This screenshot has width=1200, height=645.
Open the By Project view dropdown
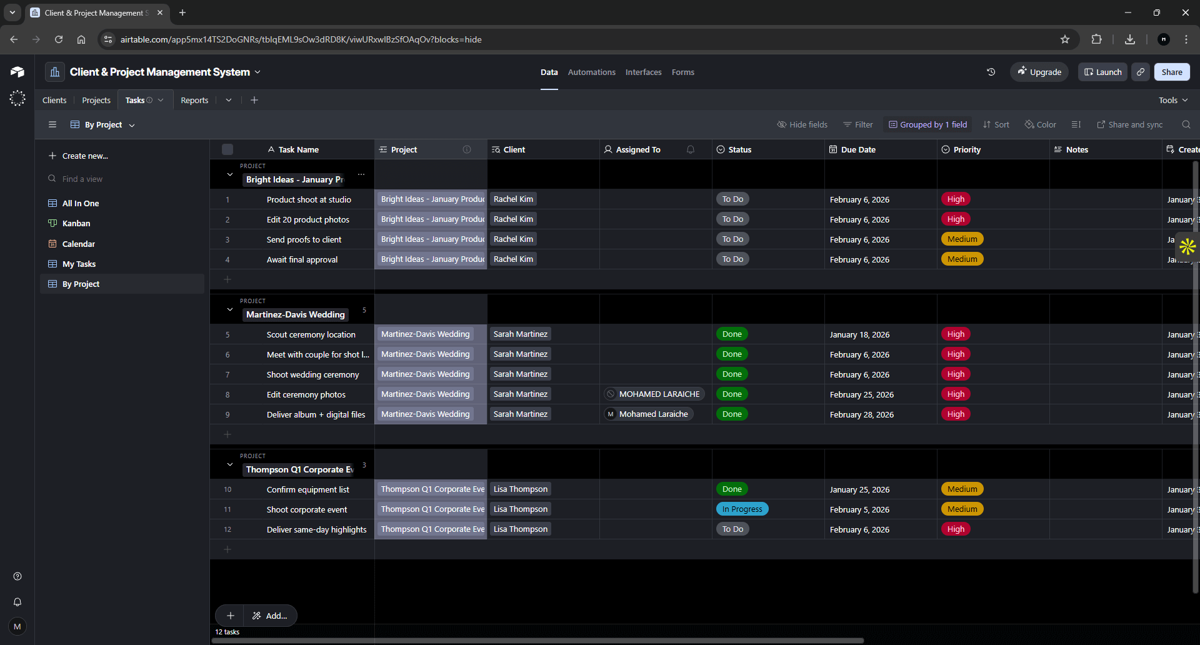tap(132, 124)
